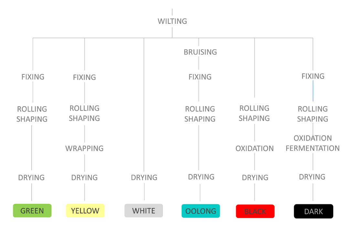Select the teal OOLONG box
351x231 pixels.
(x=201, y=211)
